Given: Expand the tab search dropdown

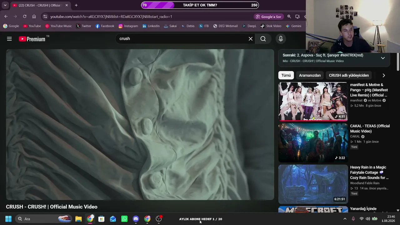Looking at the screenshot, I should pyautogui.click(x=5, y=5).
